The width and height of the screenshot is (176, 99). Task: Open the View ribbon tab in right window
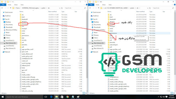click(110, 5)
